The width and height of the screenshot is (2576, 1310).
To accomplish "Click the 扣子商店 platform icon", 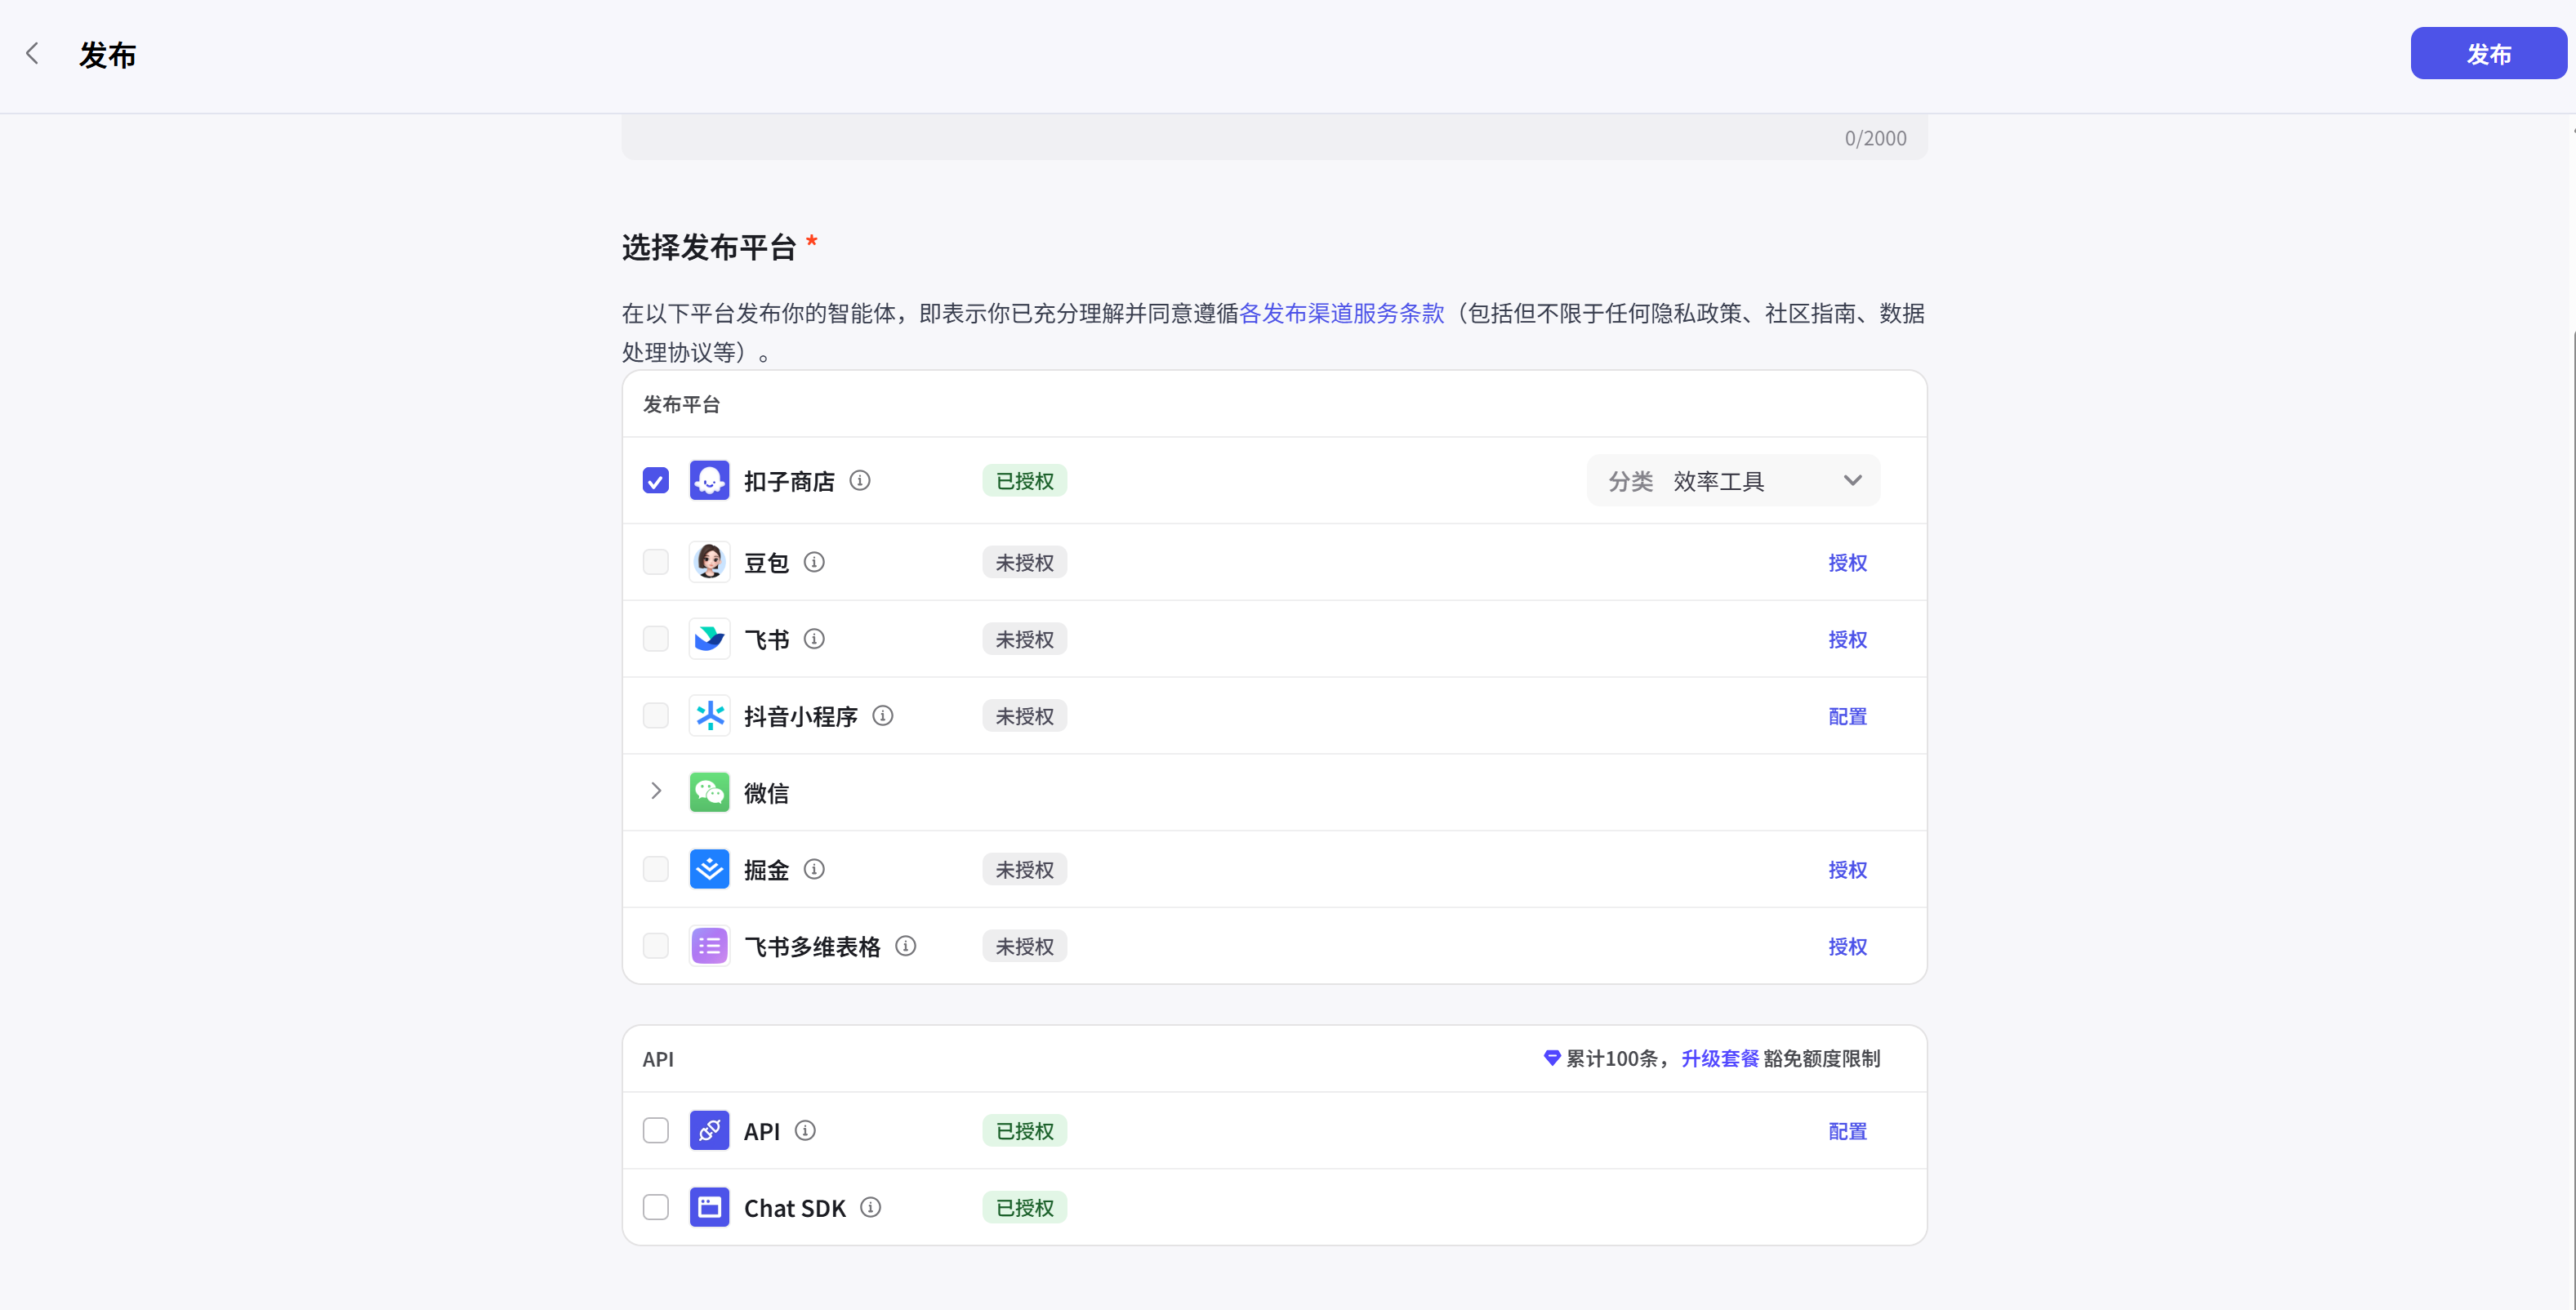I will [x=709, y=481].
